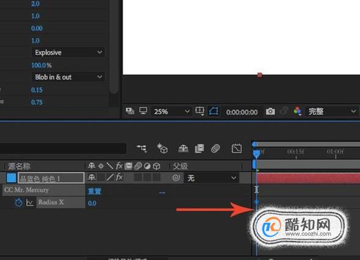Toggle the Radius X stopwatch
Image resolution: width=360 pixels, height=260 pixels.
coord(18,203)
